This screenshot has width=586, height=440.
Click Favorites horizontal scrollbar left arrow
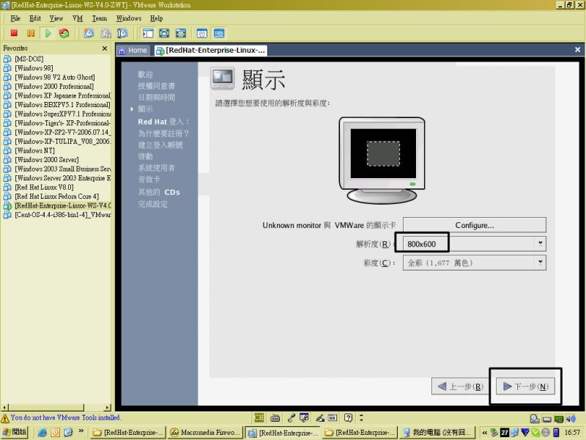click(4, 407)
